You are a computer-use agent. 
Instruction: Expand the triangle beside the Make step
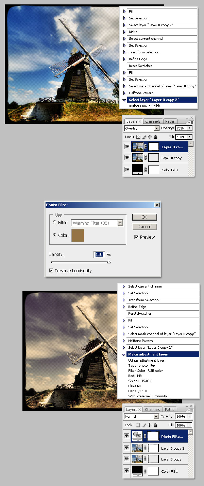point(124,32)
